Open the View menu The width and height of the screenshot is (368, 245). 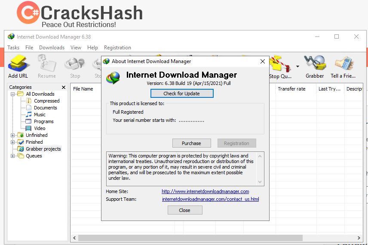tap(76, 48)
